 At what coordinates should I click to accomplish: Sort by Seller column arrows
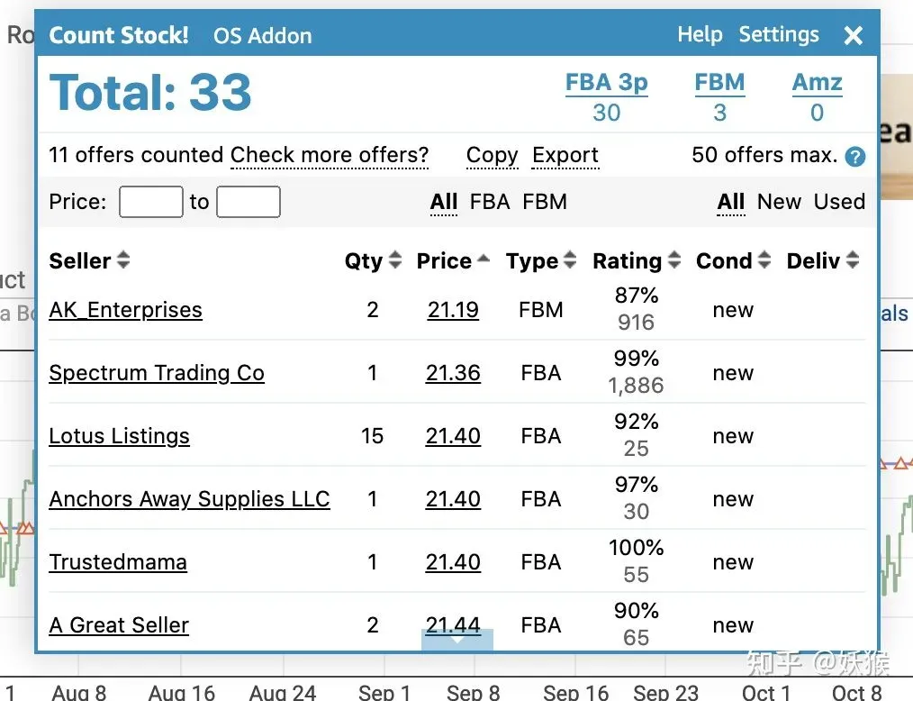tap(122, 259)
